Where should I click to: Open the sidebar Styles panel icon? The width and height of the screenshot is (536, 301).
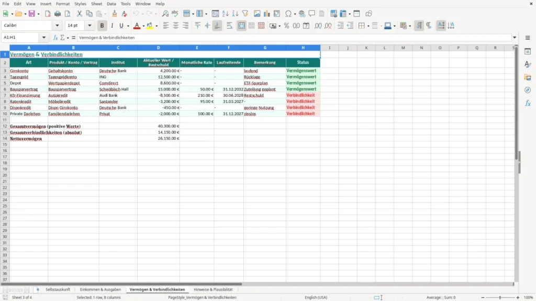pyautogui.click(x=528, y=64)
